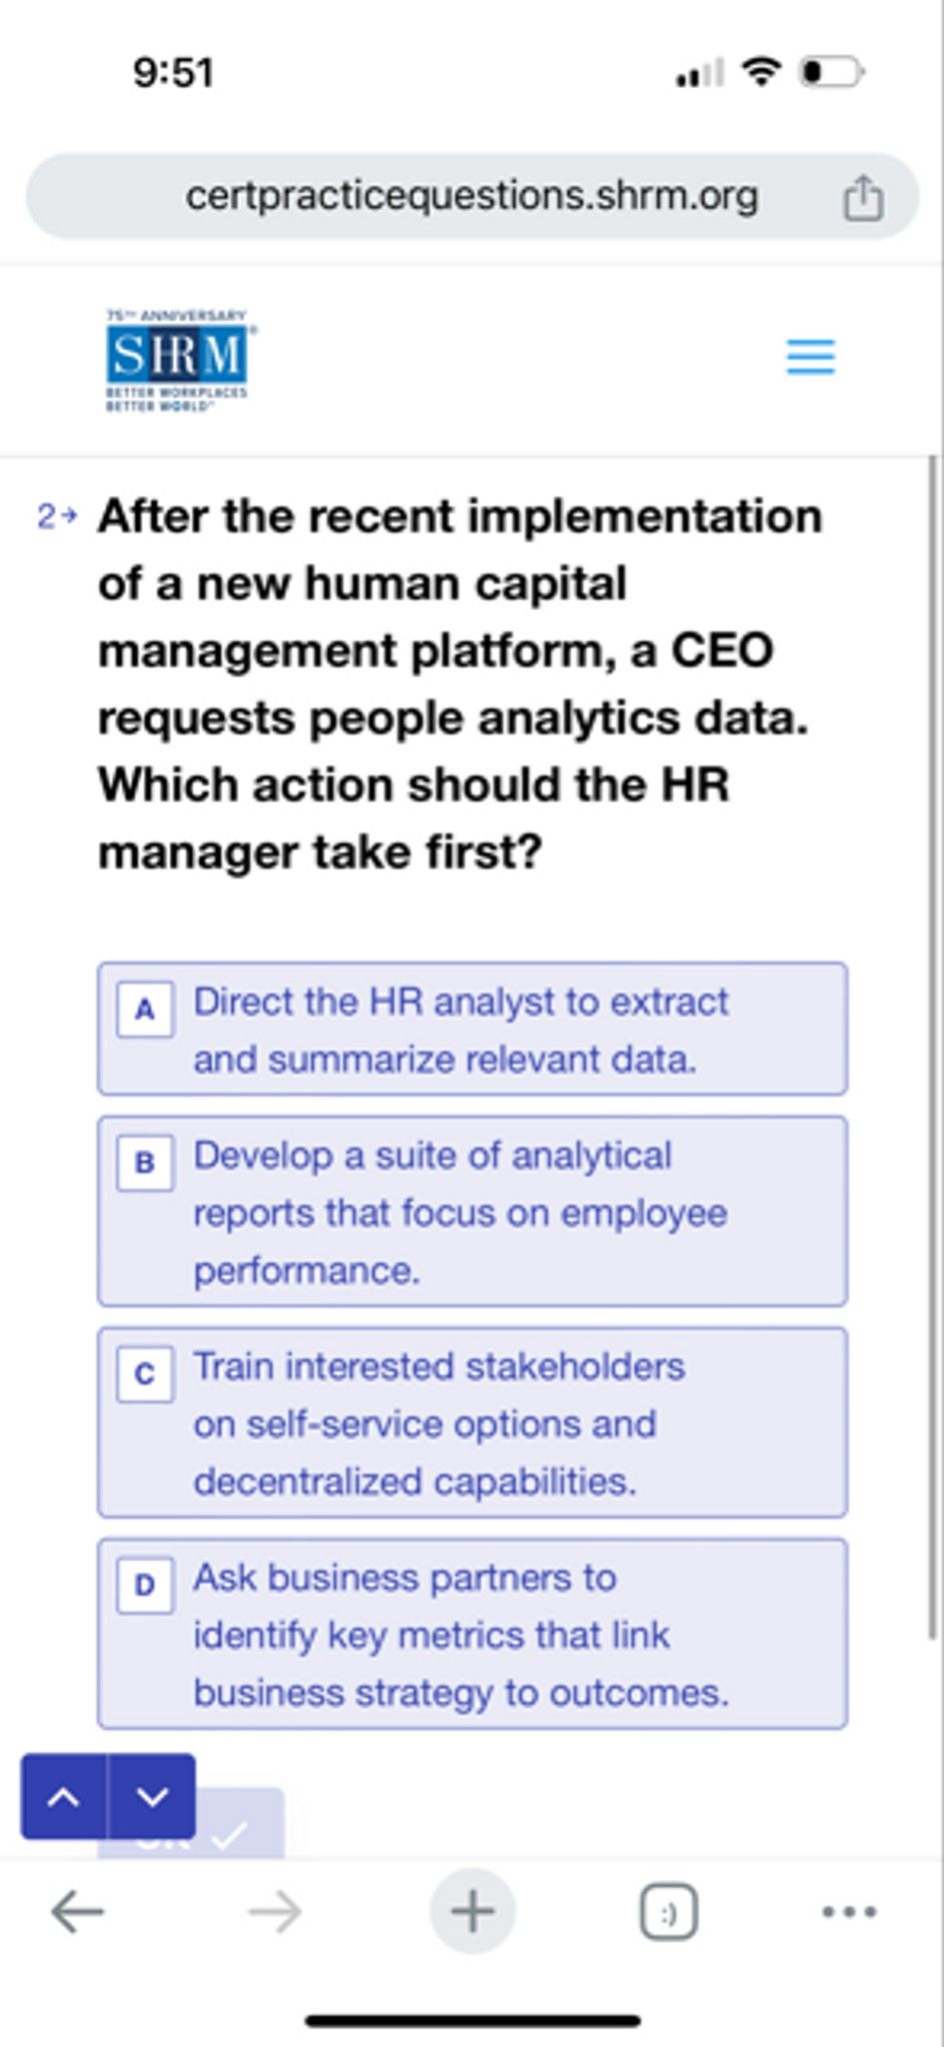The height and width of the screenshot is (2047, 944).
Task: Tap the share icon in the address bar
Action: click(x=862, y=195)
